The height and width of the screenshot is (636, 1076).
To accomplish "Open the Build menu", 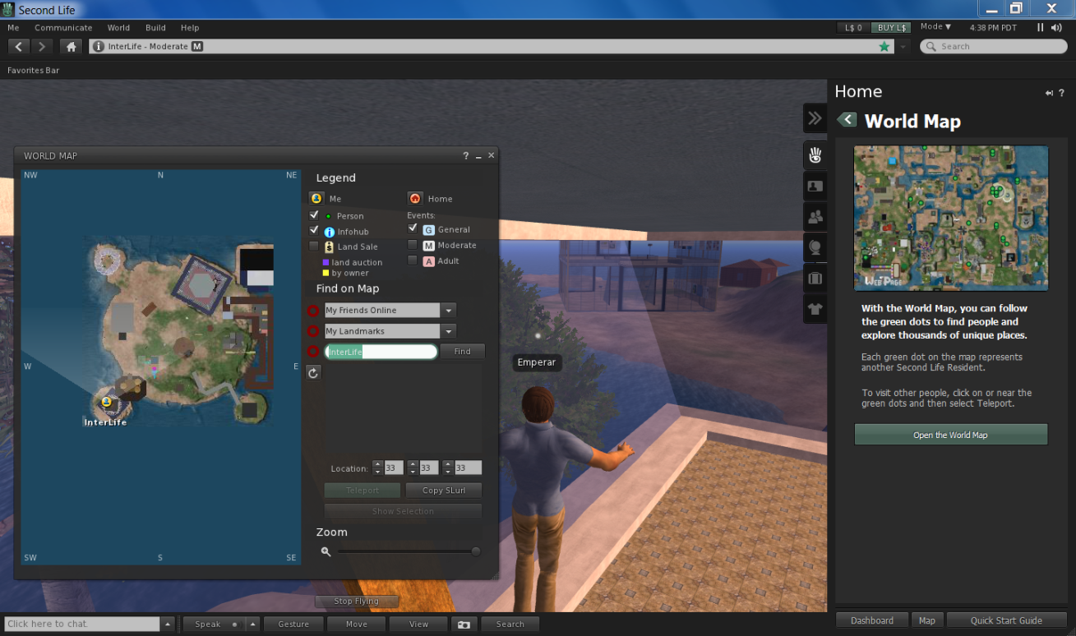I will (155, 28).
